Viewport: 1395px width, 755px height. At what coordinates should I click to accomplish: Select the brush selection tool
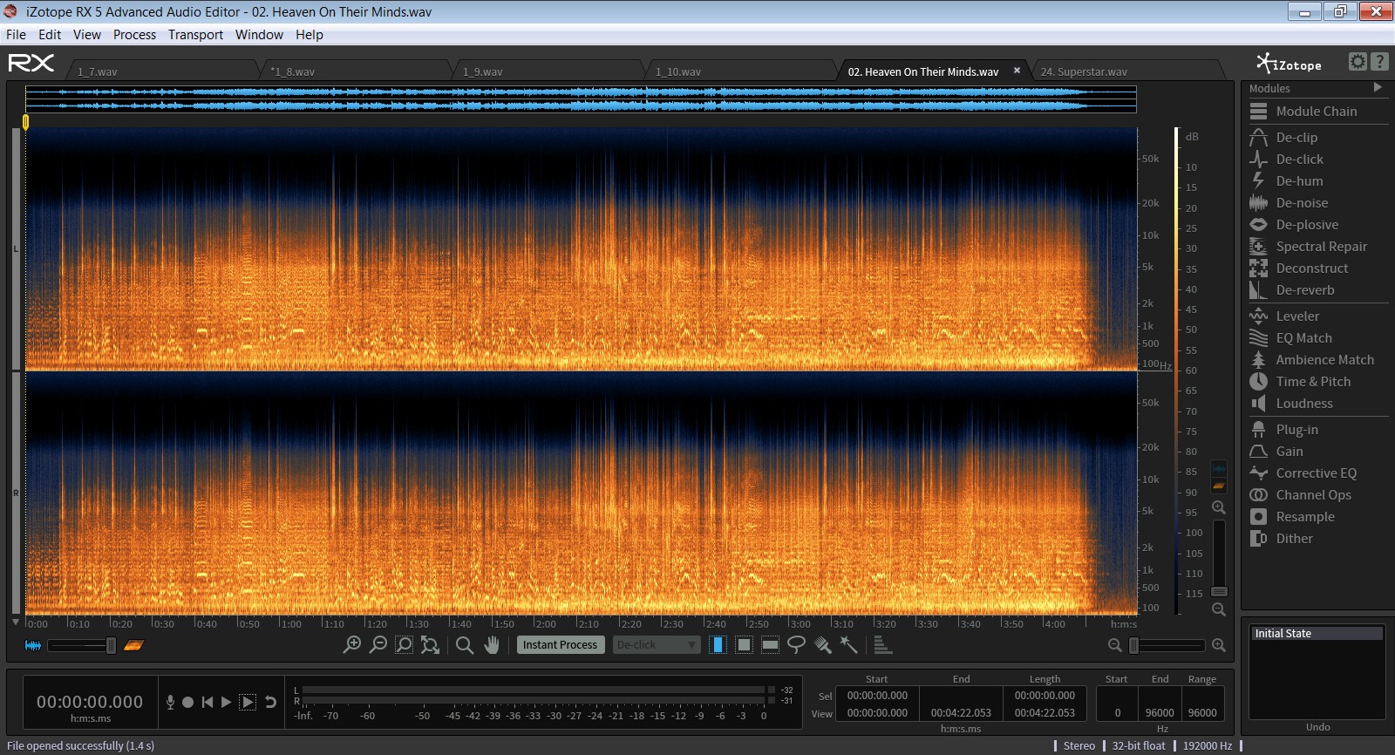pos(822,645)
